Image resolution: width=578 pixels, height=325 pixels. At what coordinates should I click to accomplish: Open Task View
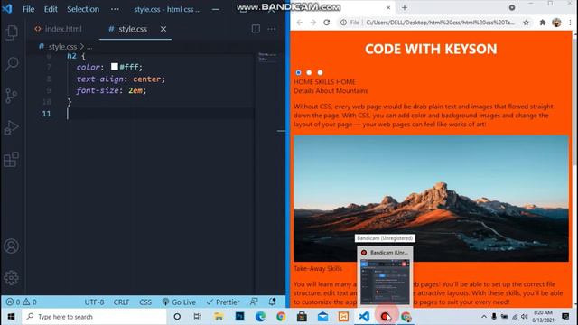tap(198, 317)
